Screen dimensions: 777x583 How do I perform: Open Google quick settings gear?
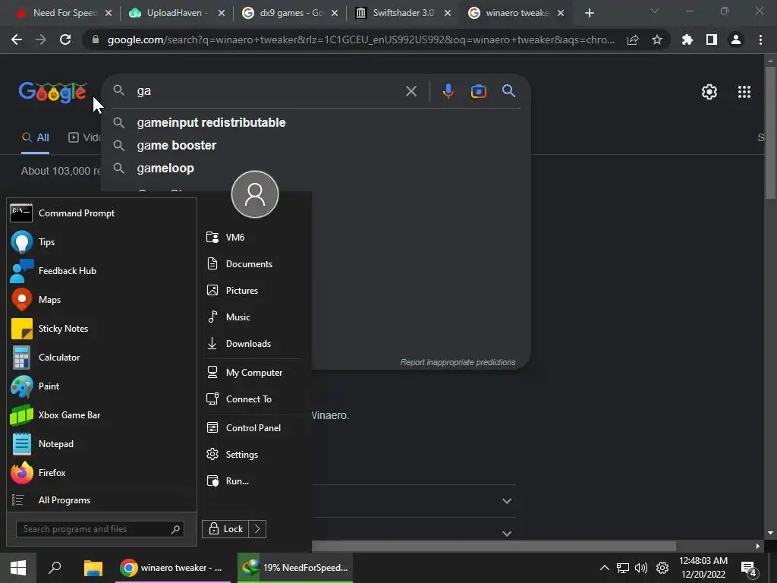pos(709,92)
